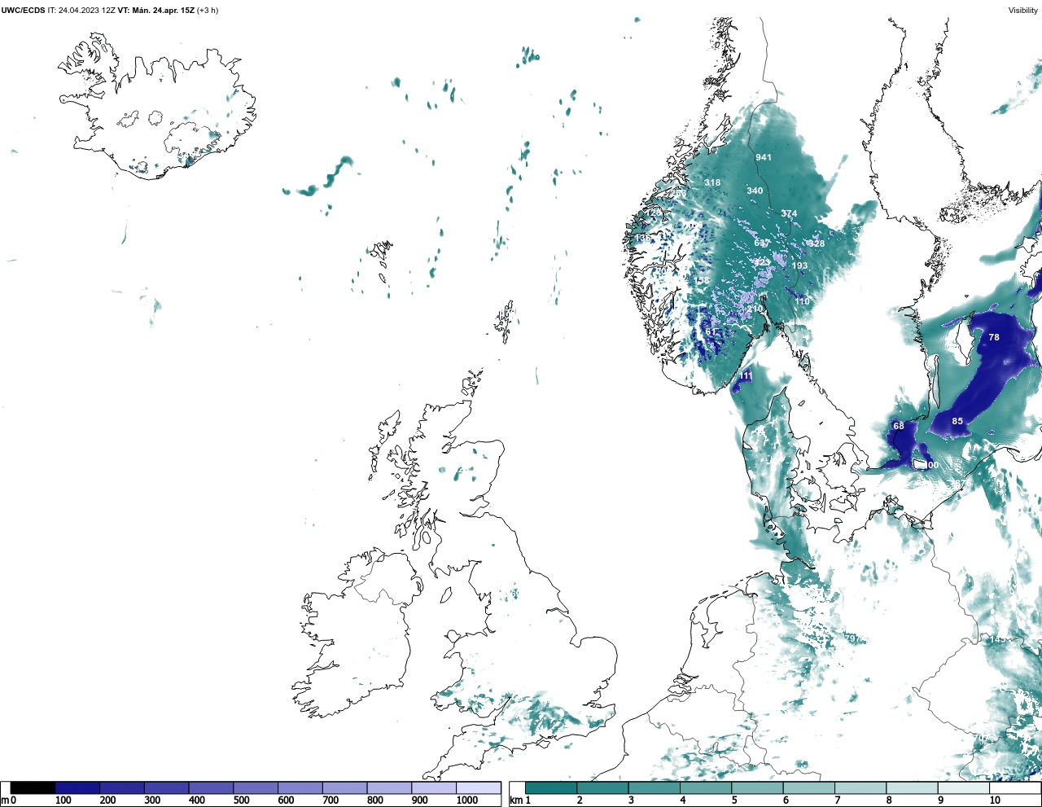Click the 'km' unit label on the legend

[516, 800]
